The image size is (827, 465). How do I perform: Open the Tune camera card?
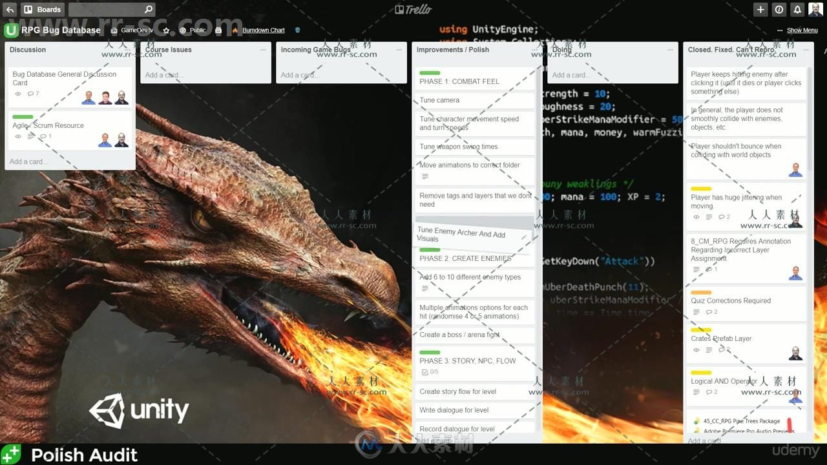tap(475, 100)
